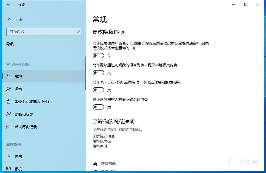This screenshot has width=266, height=173.
Task: Toggle the language list access switch
Action: pyautogui.click(x=98, y=73)
